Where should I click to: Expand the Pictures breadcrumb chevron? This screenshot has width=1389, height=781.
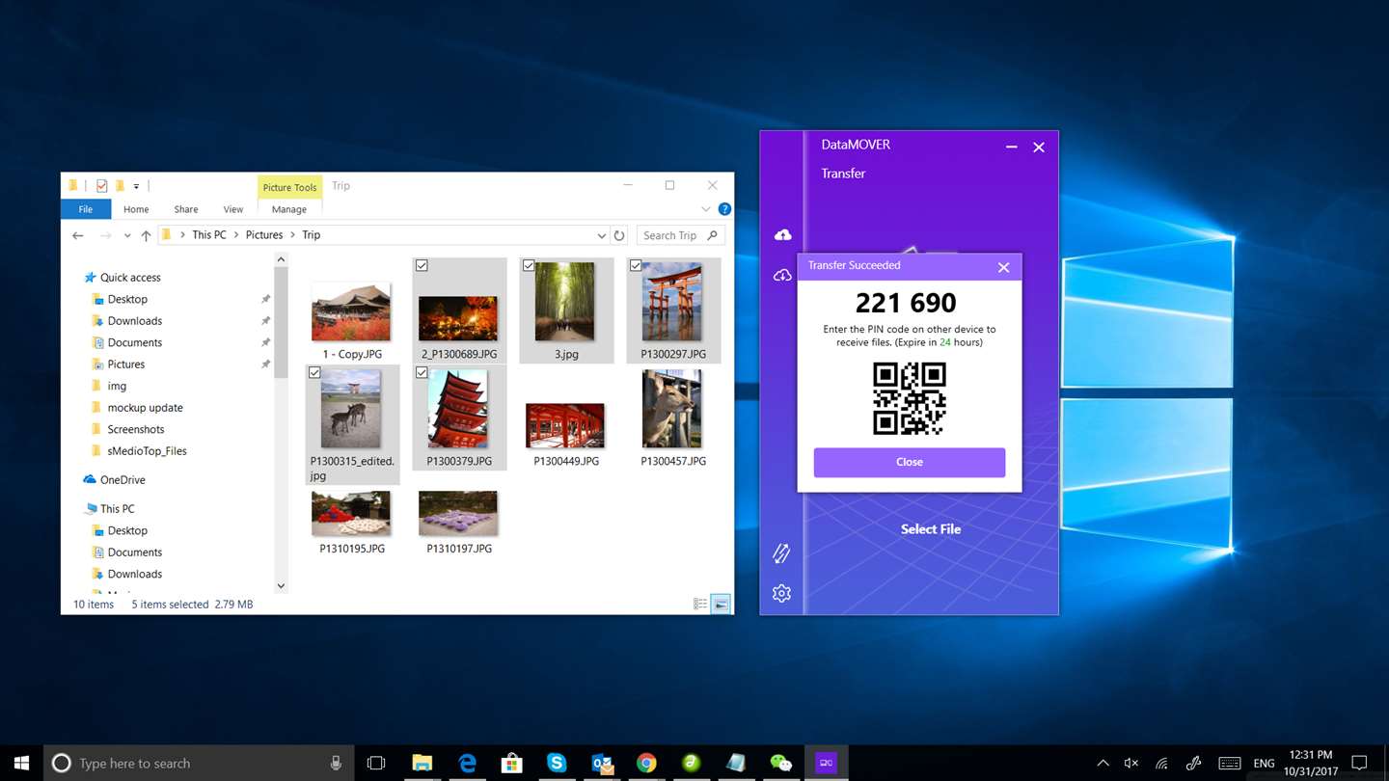291,235
